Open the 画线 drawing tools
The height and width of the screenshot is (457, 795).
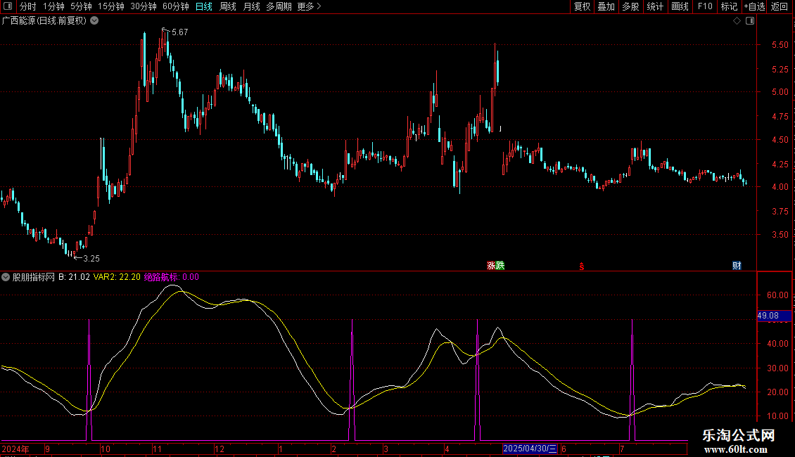click(680, 7)
